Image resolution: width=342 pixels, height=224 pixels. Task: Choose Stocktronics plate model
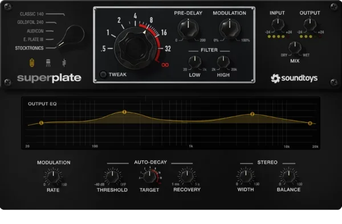29,48
